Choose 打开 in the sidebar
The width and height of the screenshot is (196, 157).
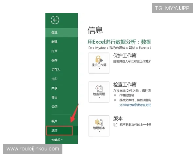[61, 51]
